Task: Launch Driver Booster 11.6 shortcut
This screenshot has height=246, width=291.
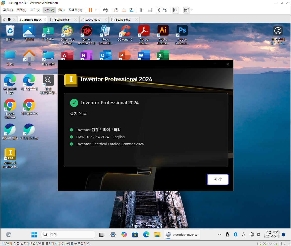Action: [87, 35]
